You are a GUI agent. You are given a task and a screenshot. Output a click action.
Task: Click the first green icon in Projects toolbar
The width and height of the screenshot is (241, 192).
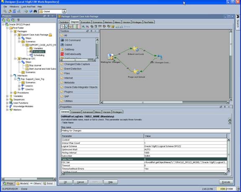3,20
